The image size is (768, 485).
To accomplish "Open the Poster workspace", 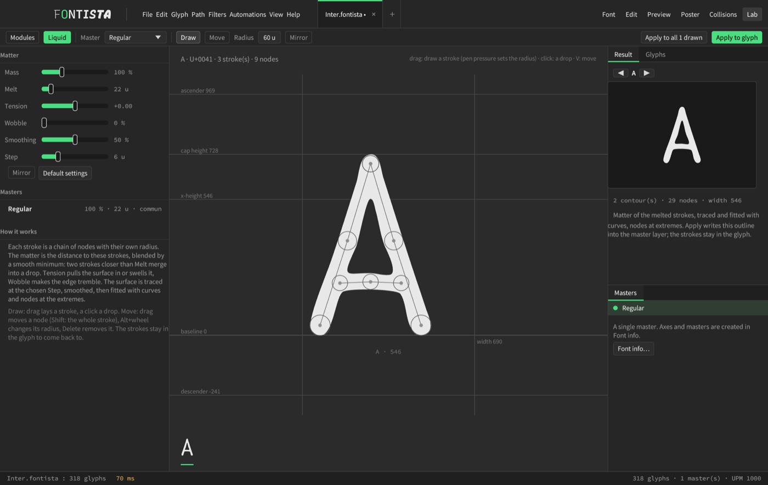I will (x=690, y=14).
